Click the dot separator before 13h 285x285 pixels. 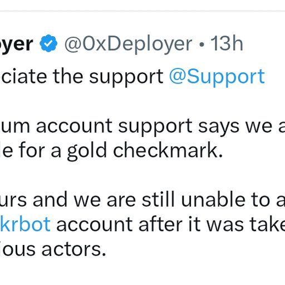click(203, 45)
